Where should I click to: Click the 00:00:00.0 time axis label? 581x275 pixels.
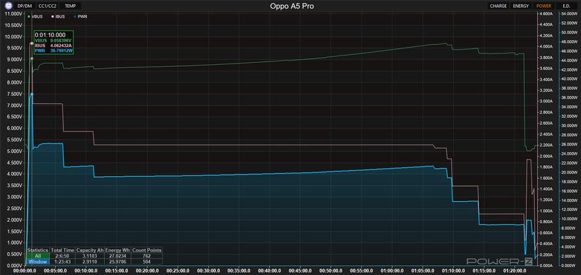point(25,271)
